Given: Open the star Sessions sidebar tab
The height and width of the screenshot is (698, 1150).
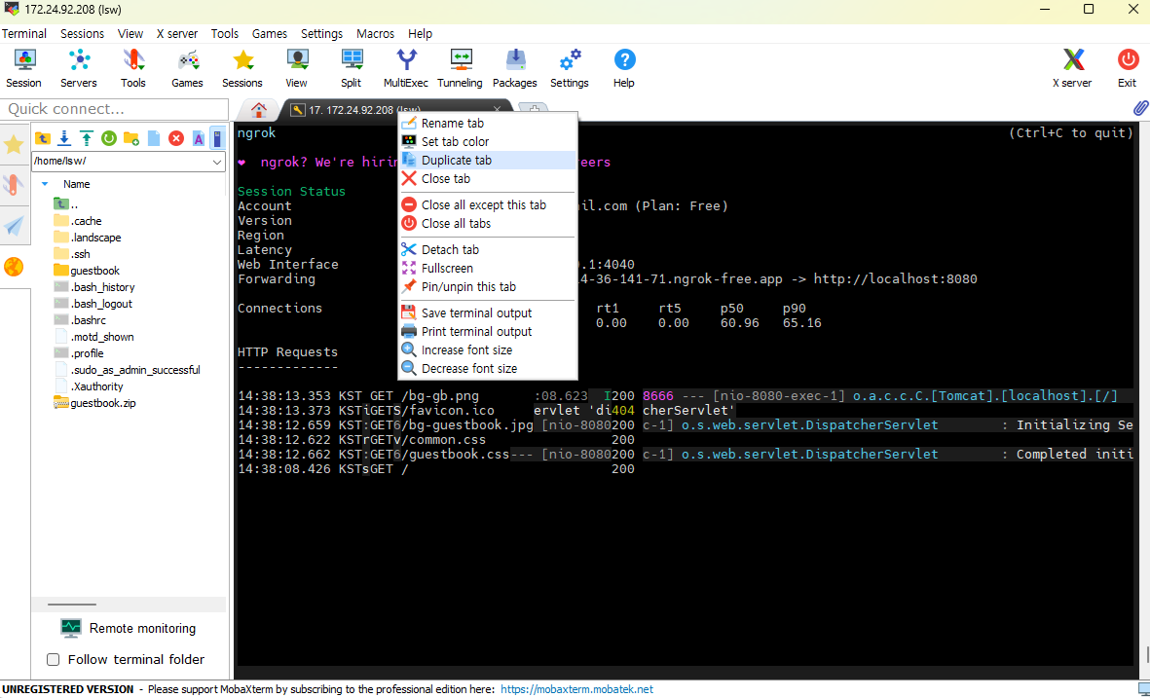Looking at the screenshot, I should pyautogui.click(x=14, y=144).
